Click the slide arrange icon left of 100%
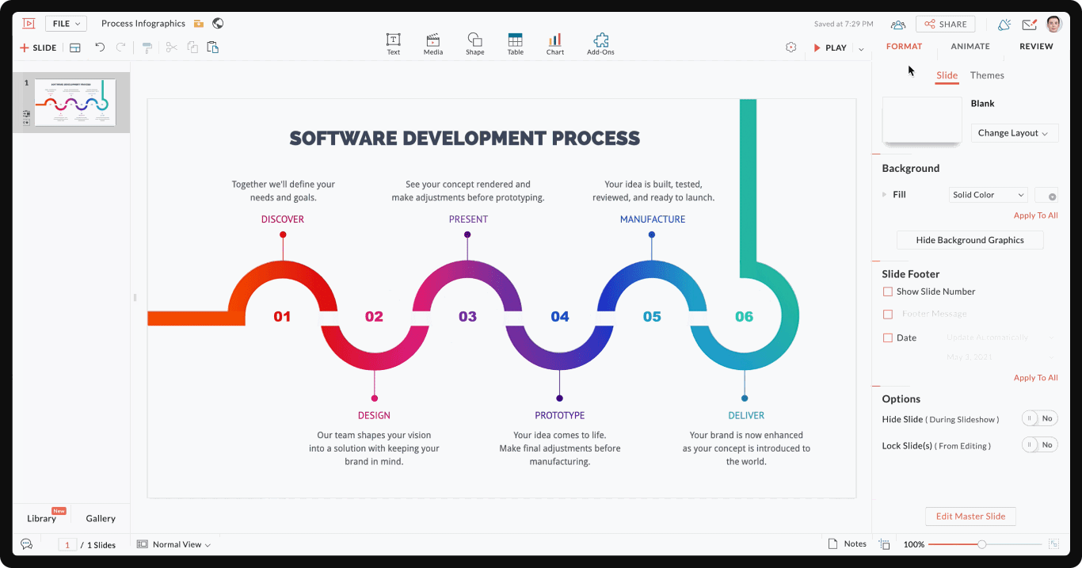Image resolution: width=1082 pixels, height=568 pixels. [x=885, y=544]
